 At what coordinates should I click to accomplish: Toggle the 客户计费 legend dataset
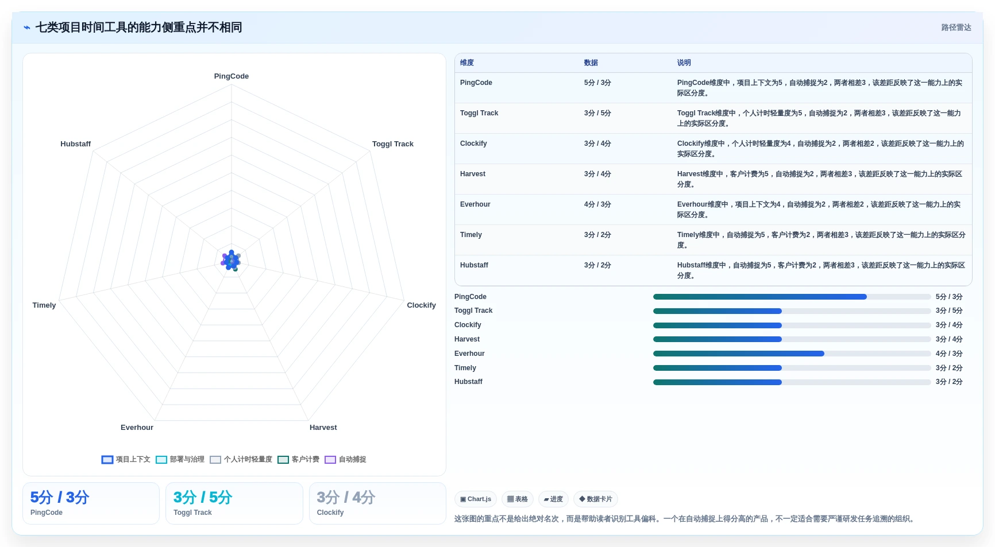pyautogui.click(x=298, y=459)
